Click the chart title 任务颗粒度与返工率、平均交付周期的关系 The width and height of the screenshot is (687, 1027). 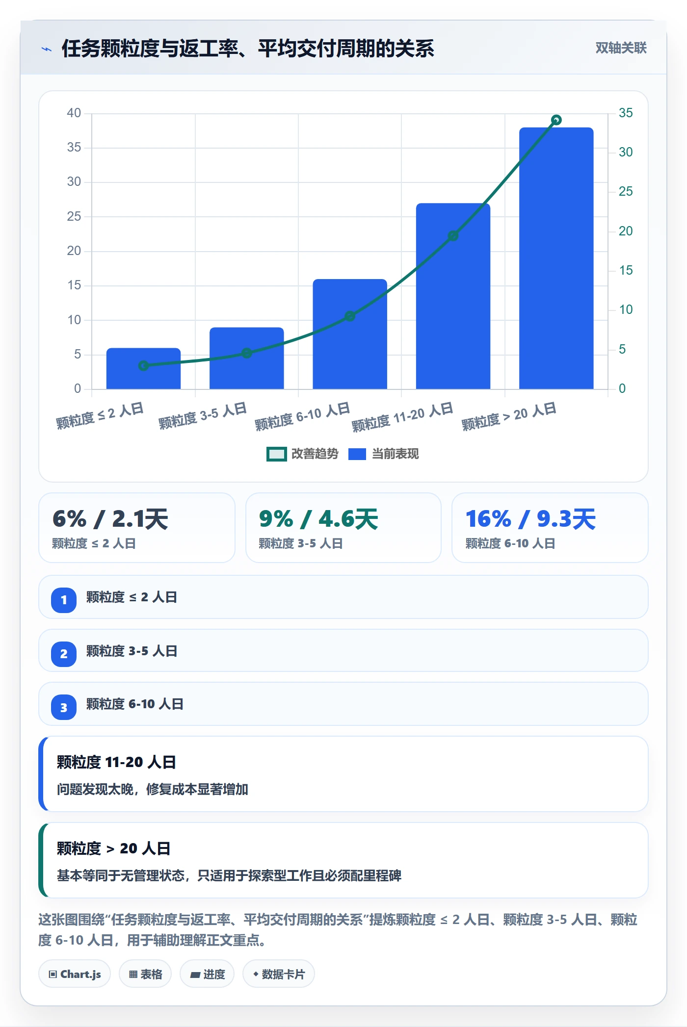click(248, 49)
